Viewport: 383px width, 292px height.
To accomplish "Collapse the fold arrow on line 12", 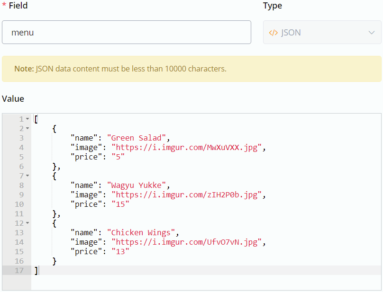I will click(x=27, y=223).
